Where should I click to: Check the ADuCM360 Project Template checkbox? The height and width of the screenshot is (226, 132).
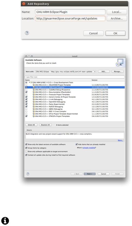26,85
